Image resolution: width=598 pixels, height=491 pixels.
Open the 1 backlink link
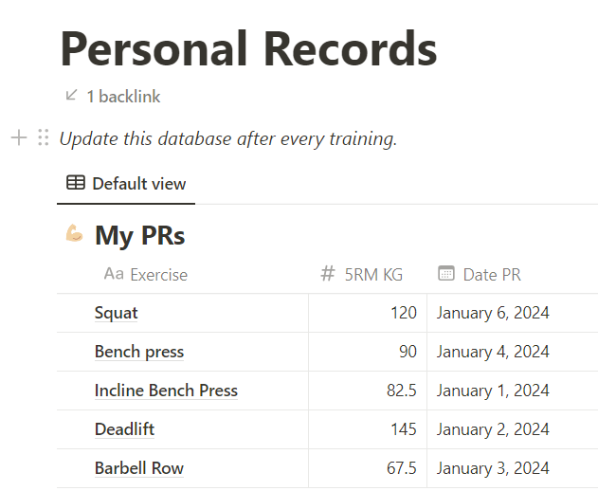coord(123,97)
